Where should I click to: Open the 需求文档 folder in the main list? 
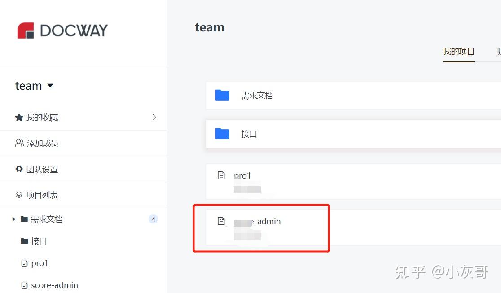[x=257, y=95]
